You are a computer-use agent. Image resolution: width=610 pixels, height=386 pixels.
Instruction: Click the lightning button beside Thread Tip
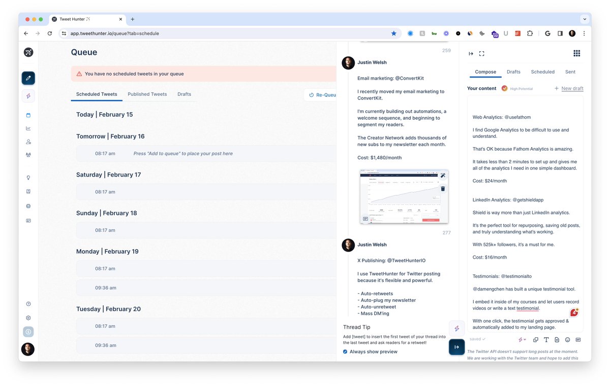point(456,329)
